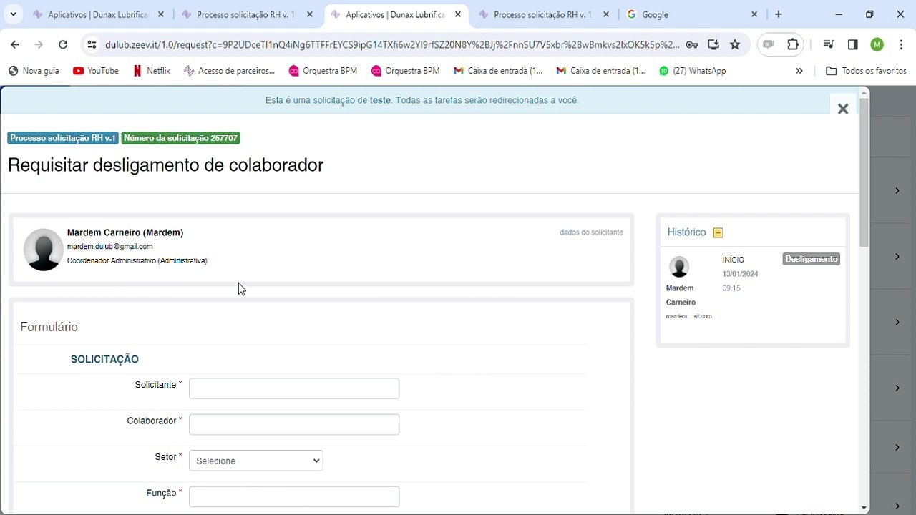916x515 pixels.
Task: Open the profile avatar M
Action: point(877,44)
